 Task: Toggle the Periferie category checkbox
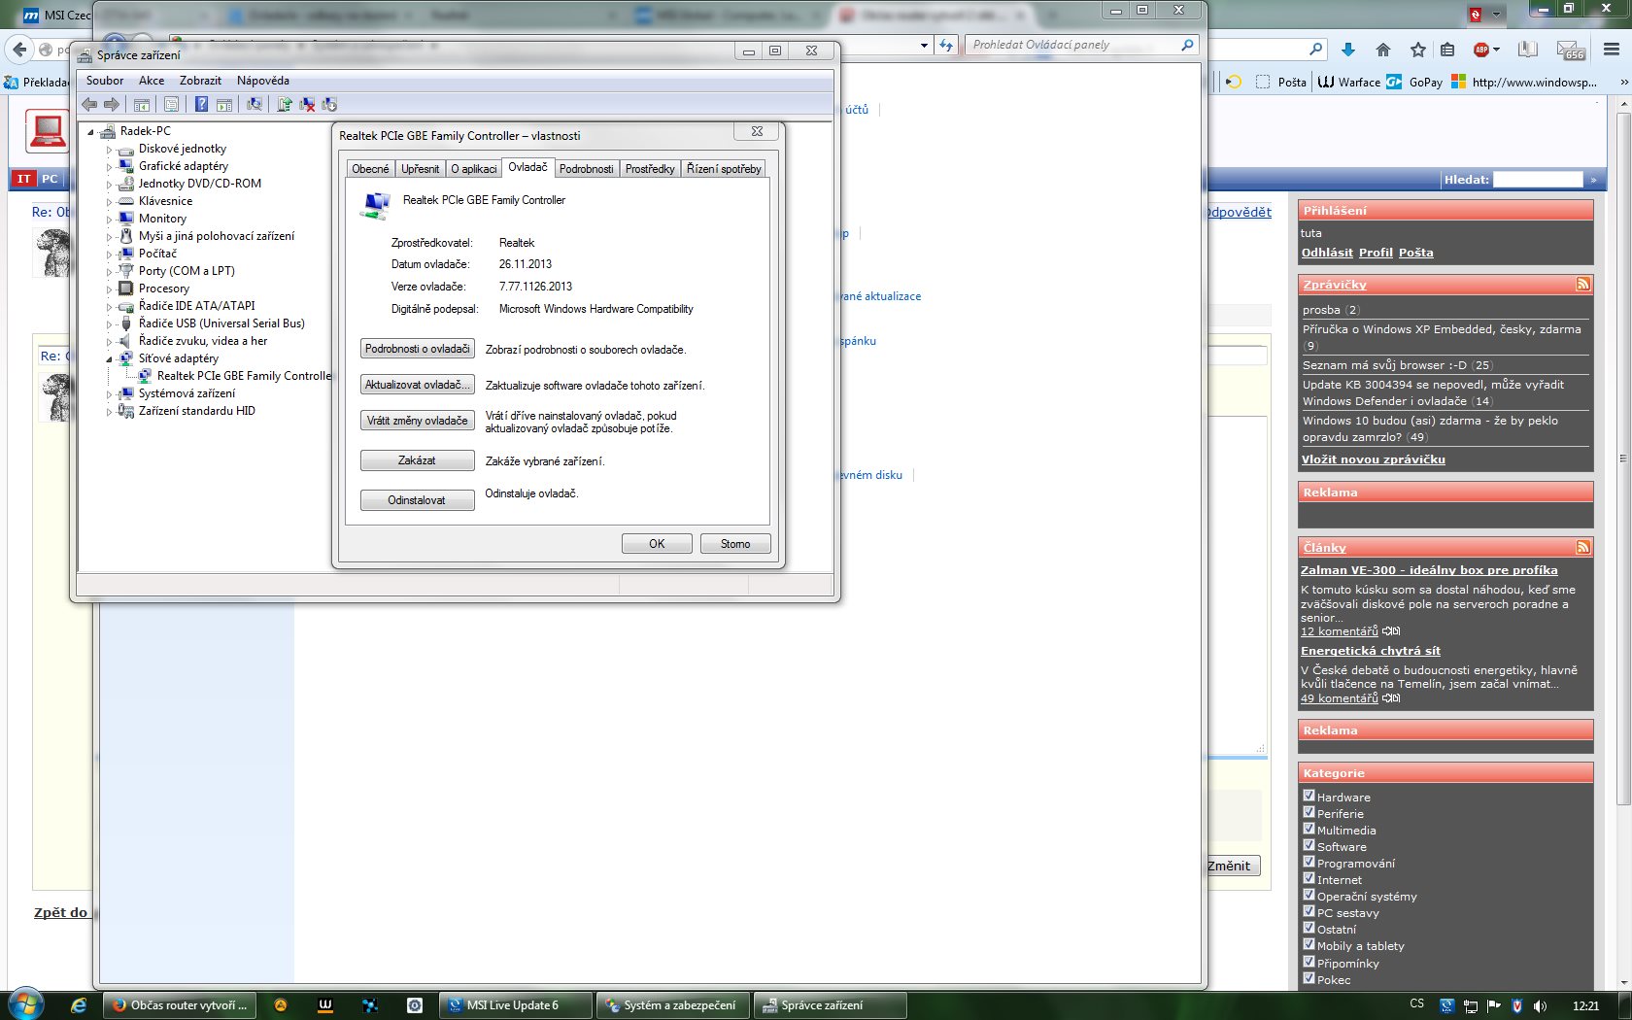[1309, 812]
